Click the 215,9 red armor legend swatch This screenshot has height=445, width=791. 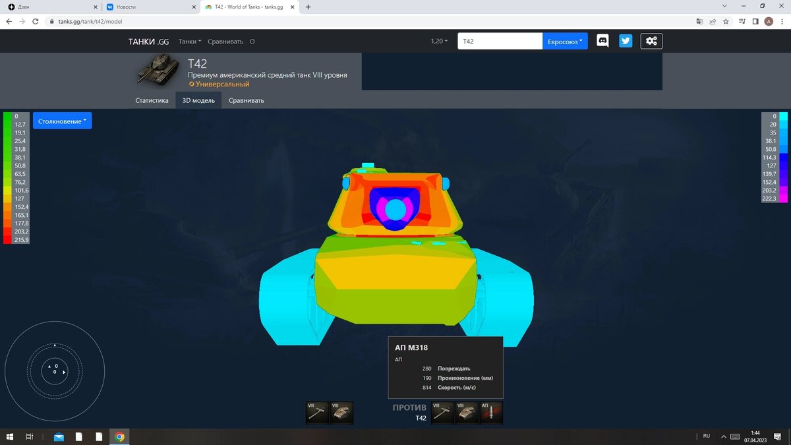[7, 240]
